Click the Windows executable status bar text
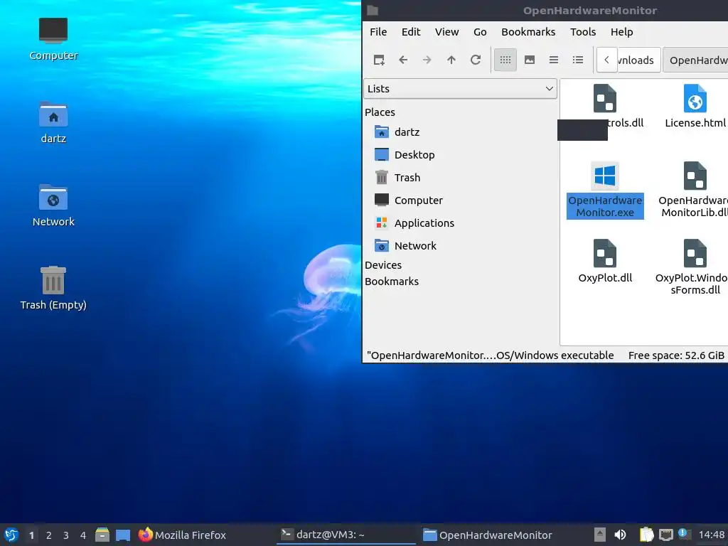 tap(491, 355)
